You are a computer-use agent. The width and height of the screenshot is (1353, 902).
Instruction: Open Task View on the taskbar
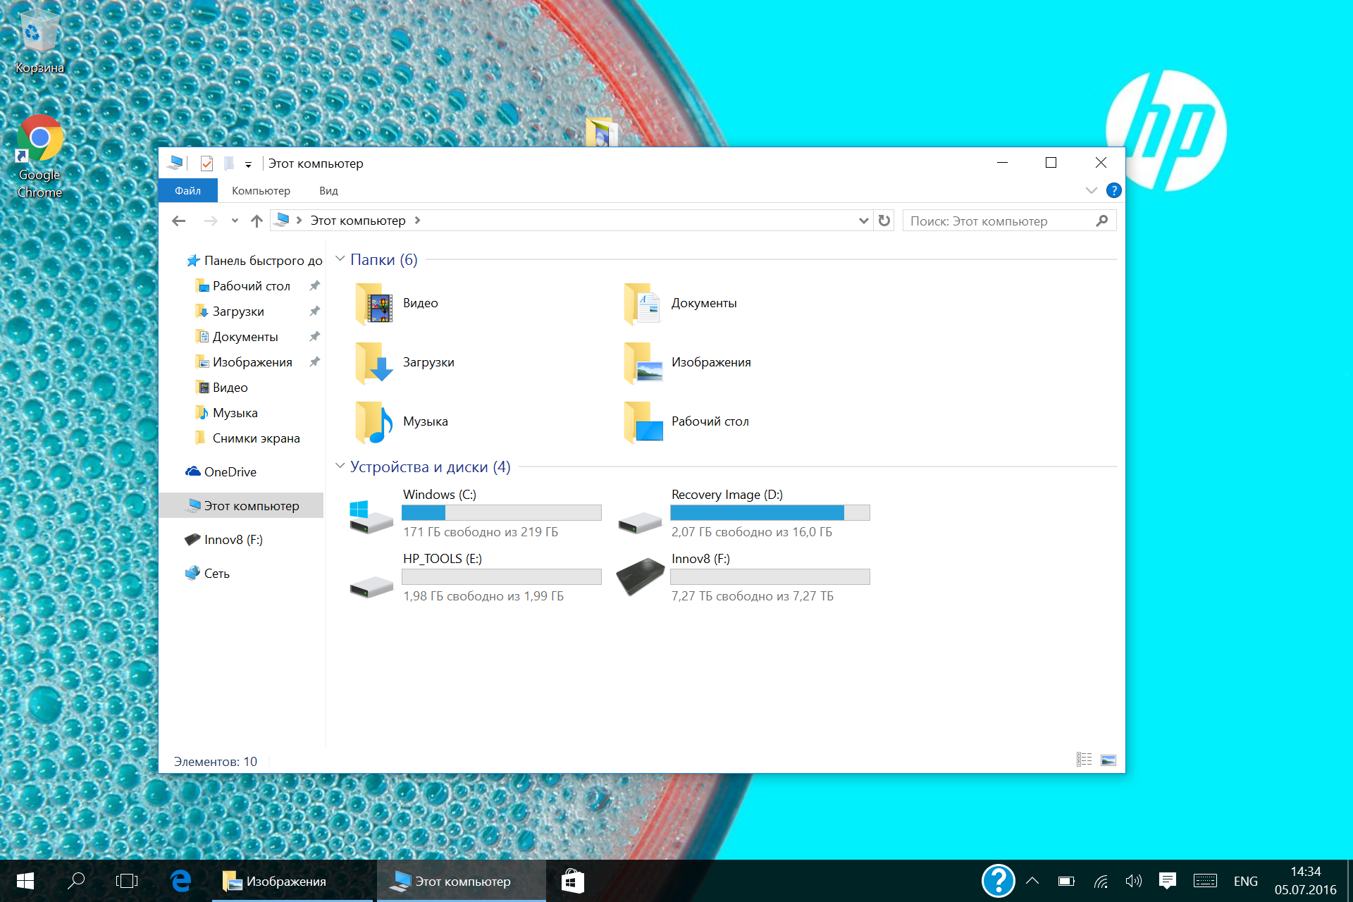(x=127, y=881)
